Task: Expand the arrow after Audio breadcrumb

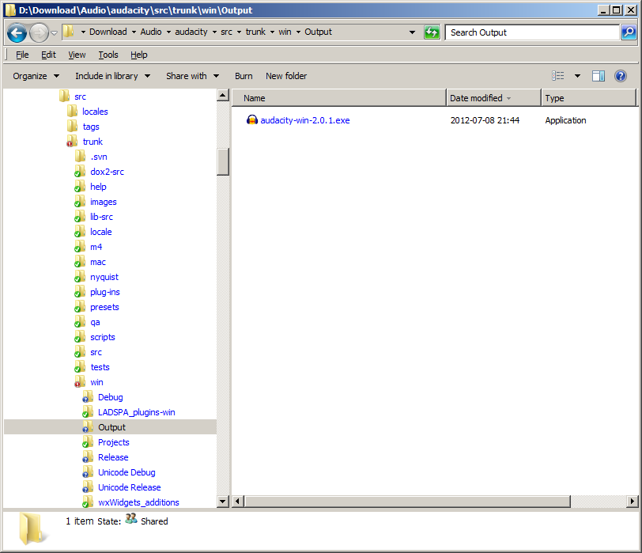Action: pyautogui.click(x=168, y=32)
